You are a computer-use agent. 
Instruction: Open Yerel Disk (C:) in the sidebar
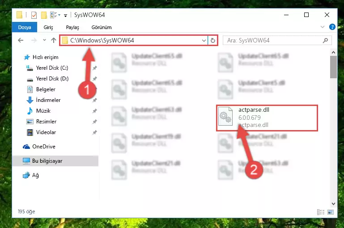[x=52, y=68]
